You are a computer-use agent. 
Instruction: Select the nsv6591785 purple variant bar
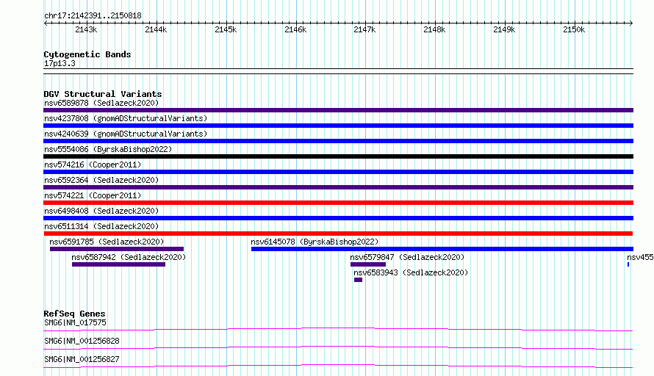click(x=117, y=249)
